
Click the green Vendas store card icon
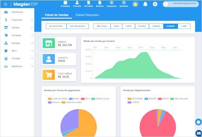point(49,43)
